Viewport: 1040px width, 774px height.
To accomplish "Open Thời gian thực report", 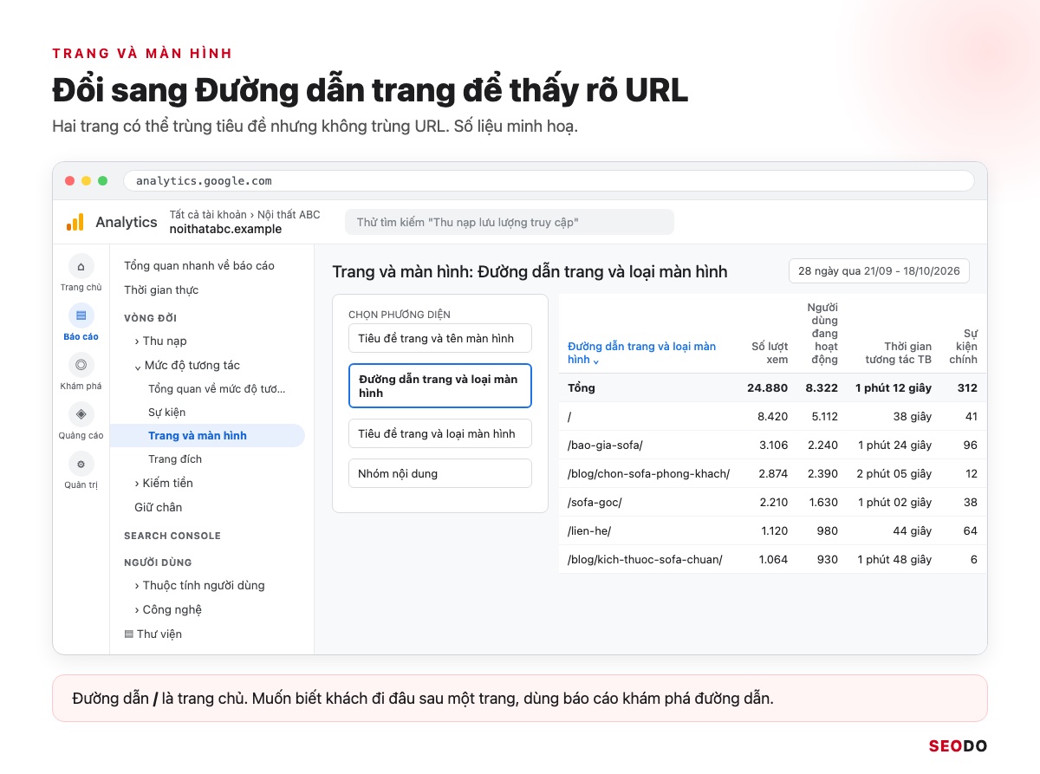I will coord(161,289).
